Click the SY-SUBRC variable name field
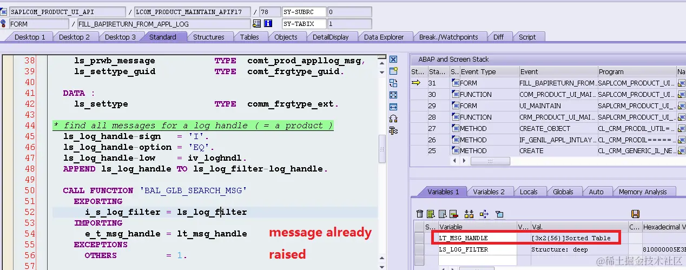 pyautogui.click(x=304, y=12)
